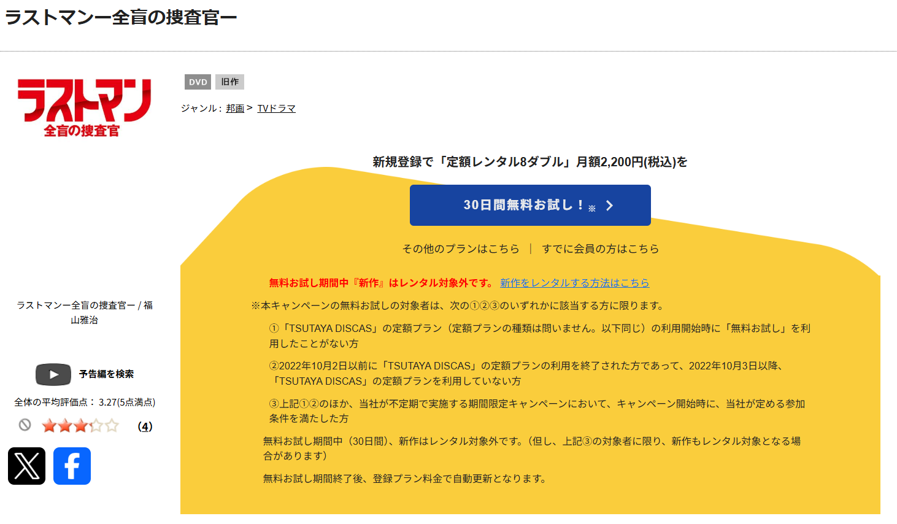Start the 30日間無料お試し free trial
The image size is (897, 524).
(x=530, y=205)
